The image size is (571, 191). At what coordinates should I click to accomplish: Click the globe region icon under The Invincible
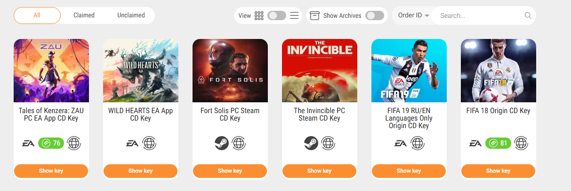328,143
